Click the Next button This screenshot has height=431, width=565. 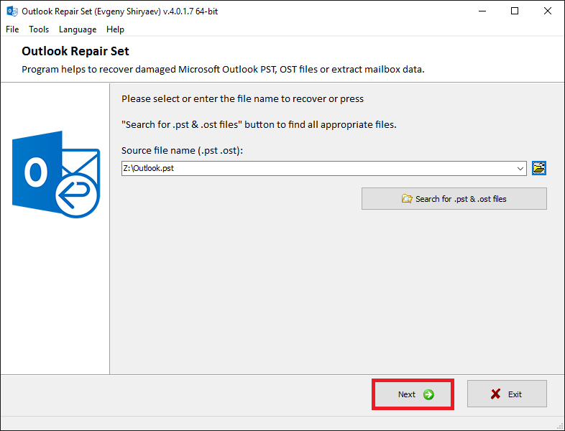pyautogui.click(x=413, y=394)
